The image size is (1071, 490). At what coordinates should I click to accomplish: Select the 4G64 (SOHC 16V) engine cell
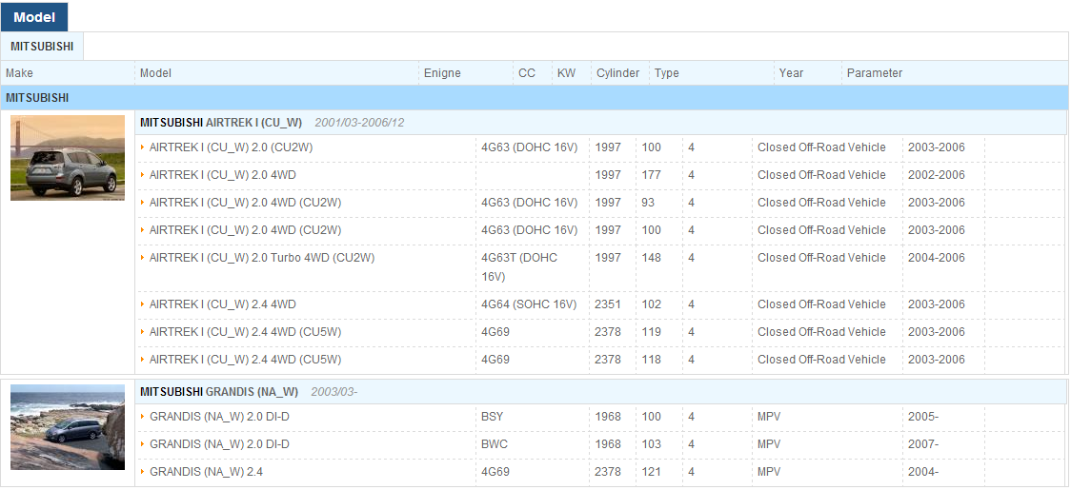coord(529,304)
